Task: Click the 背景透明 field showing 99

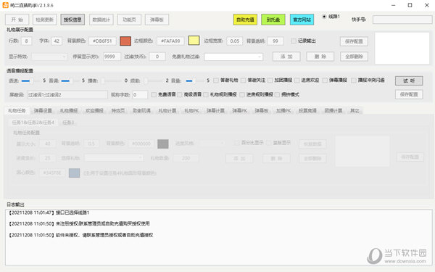Action: (275, 41)
